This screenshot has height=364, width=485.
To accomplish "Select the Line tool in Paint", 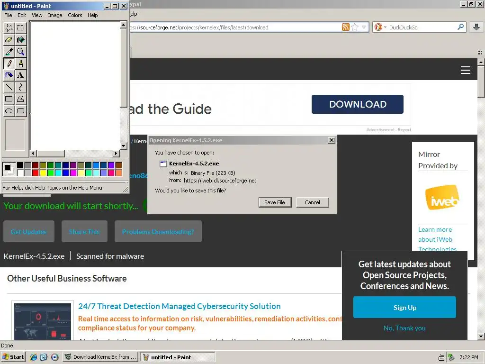I will point(9,87).
